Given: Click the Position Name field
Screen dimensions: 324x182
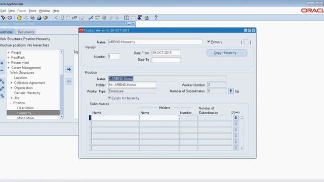Looking at the screenshot, I should tap(167, 79).
